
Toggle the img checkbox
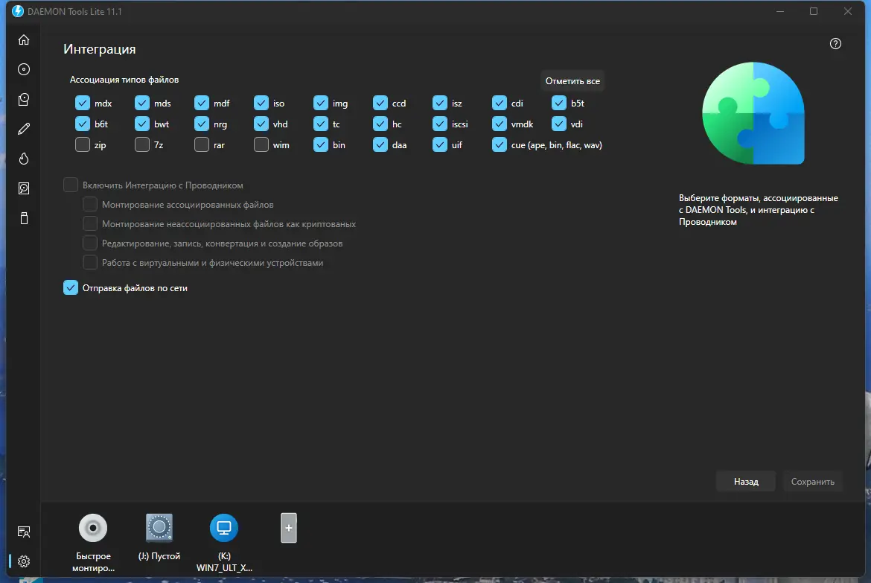click(x=321, y=103)
